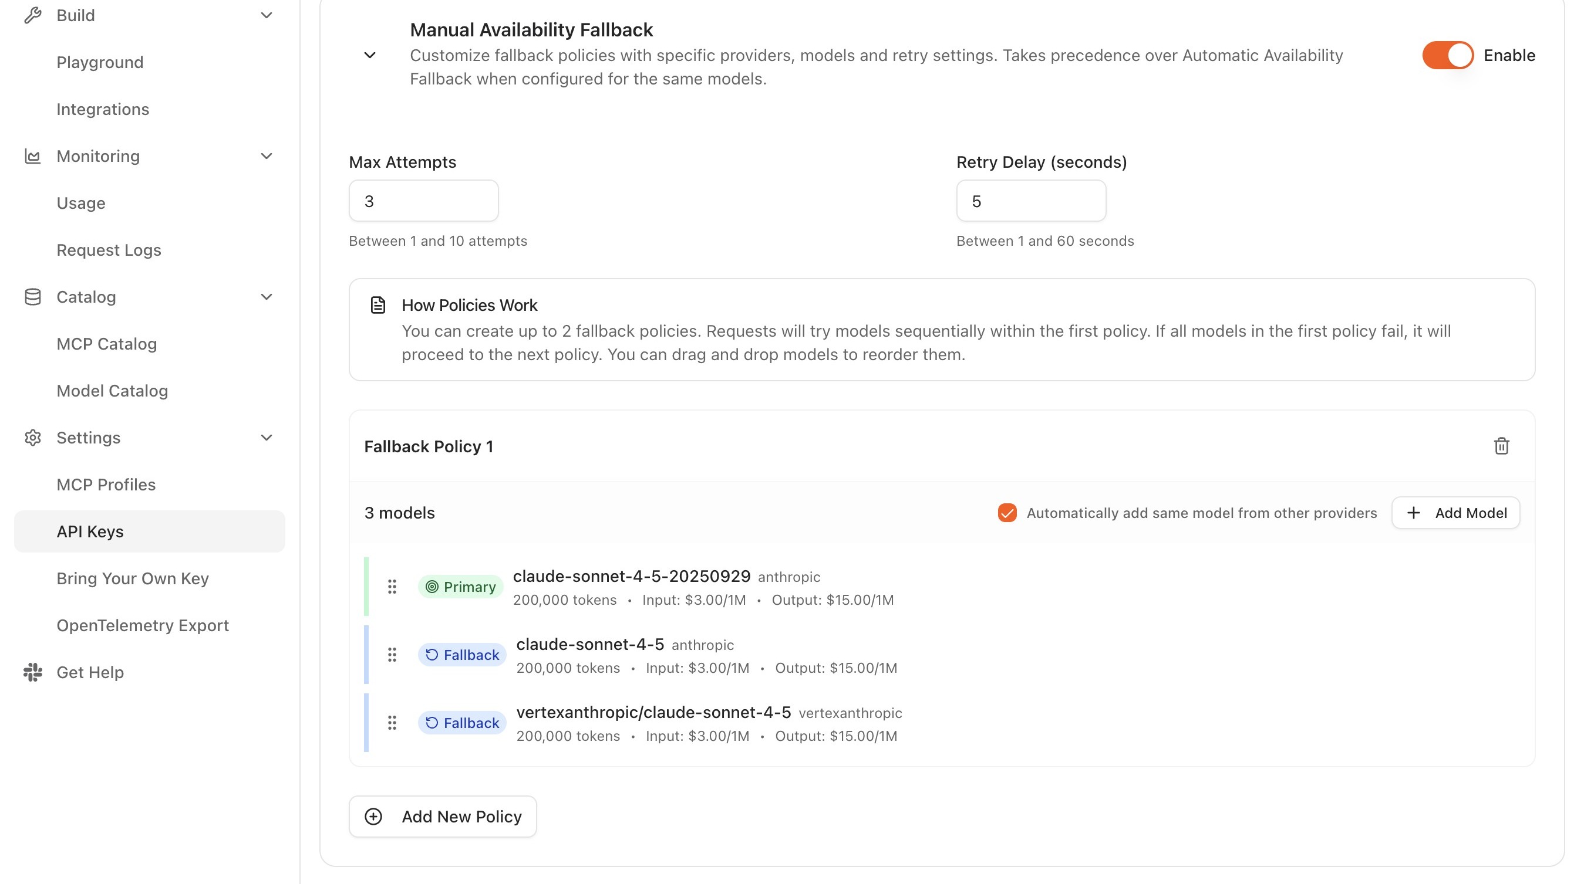Uncheck Automatically add same model from other providers
Viewport: 1584px width, 884px height.
[1007, 513]
